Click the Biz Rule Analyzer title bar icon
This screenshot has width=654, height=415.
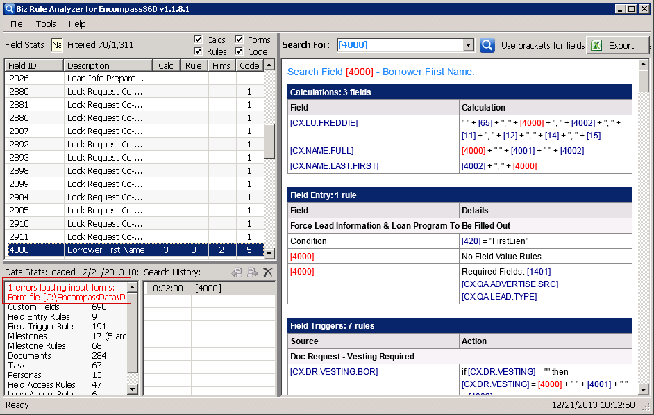(8, 8)
